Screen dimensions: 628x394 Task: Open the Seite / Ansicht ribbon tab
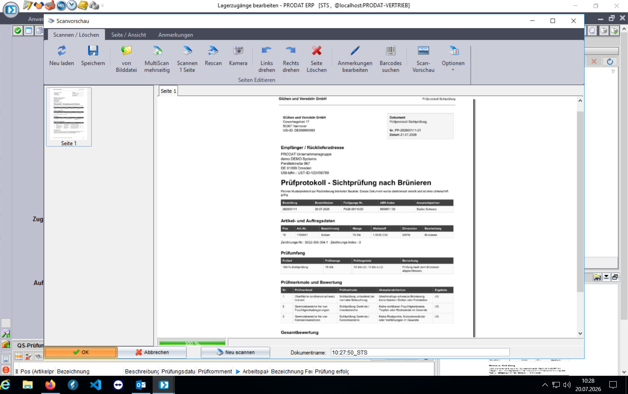[x=129, y=35]
